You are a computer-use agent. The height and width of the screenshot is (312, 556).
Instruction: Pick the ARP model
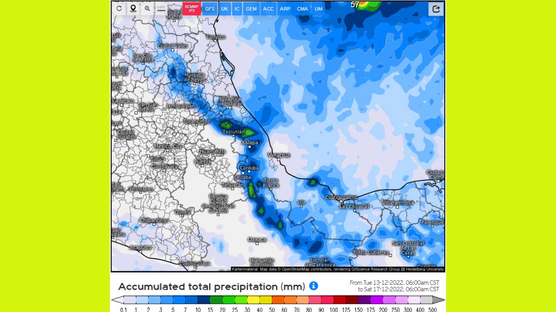pyautogui.click(x=285, y=9)
